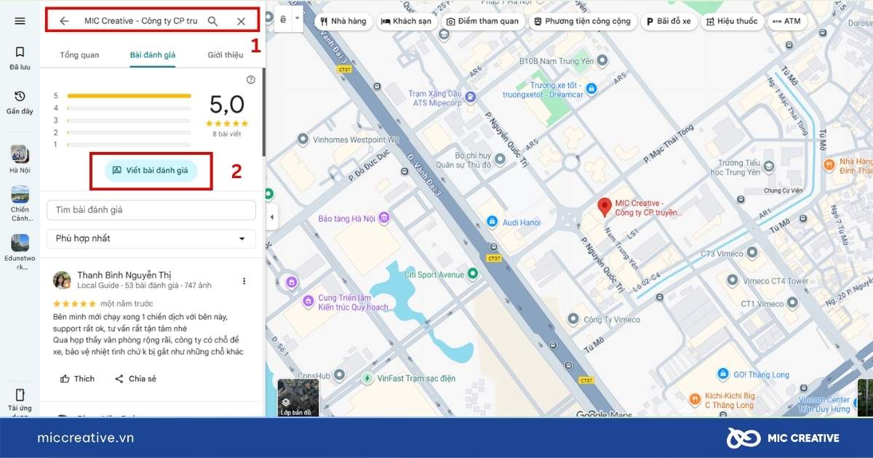Switch to the Tổng quan tab
Screen dimensions: 873x458
click(79, 55)
